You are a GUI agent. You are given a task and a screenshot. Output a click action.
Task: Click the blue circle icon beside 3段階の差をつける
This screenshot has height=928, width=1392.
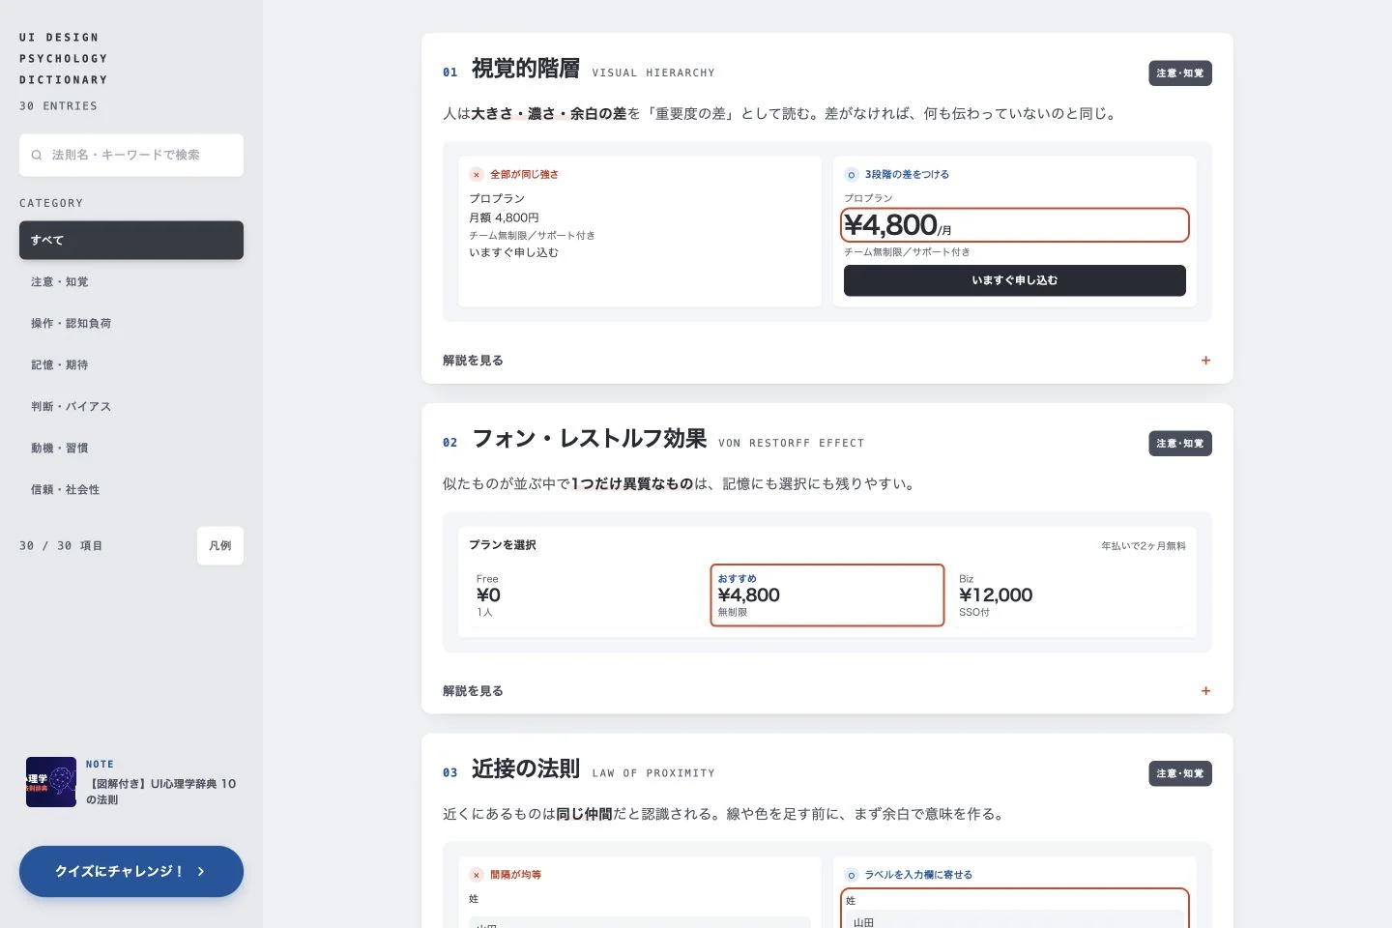tap(852, 175)
